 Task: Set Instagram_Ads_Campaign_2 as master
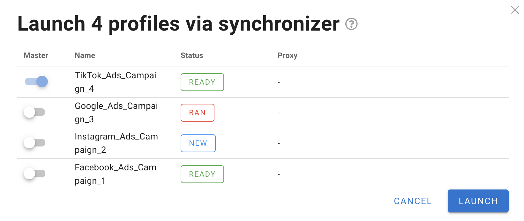(35, 143)
